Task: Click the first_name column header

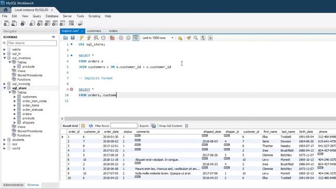Action: click(x=270, y=132)
